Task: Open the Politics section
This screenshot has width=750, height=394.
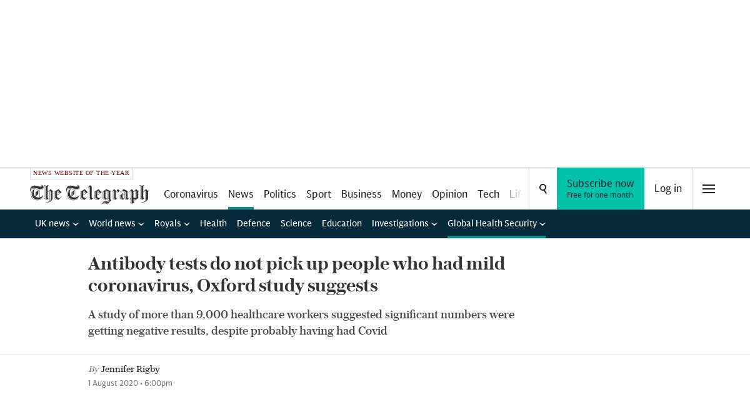Action: click(279, 194)
